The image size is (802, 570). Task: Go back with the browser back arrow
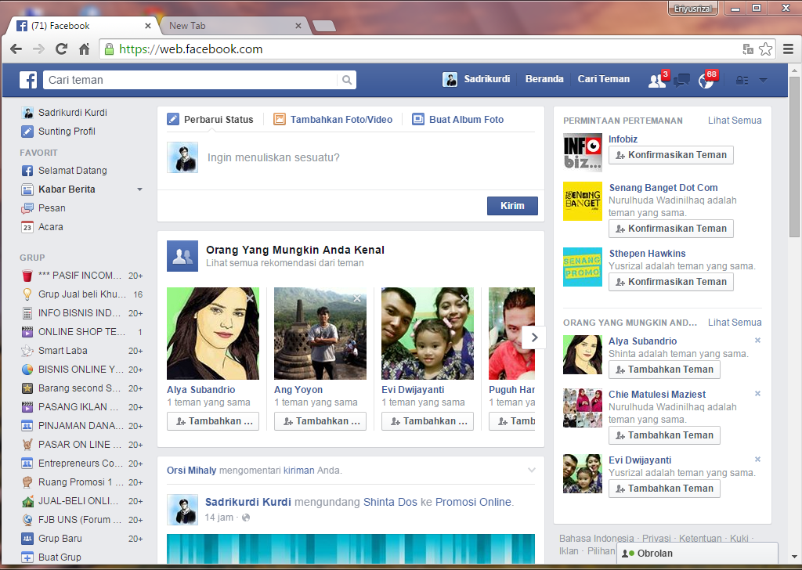[x=16, y=49]
